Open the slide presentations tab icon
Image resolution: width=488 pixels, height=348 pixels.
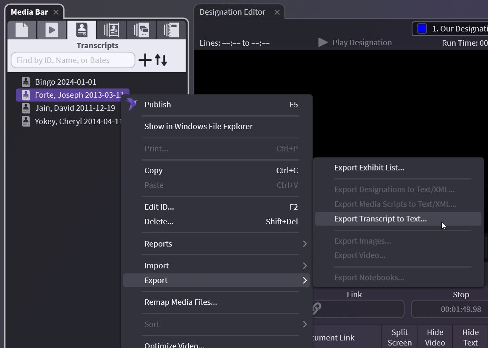pyautogui.click(x=141, y=30)
